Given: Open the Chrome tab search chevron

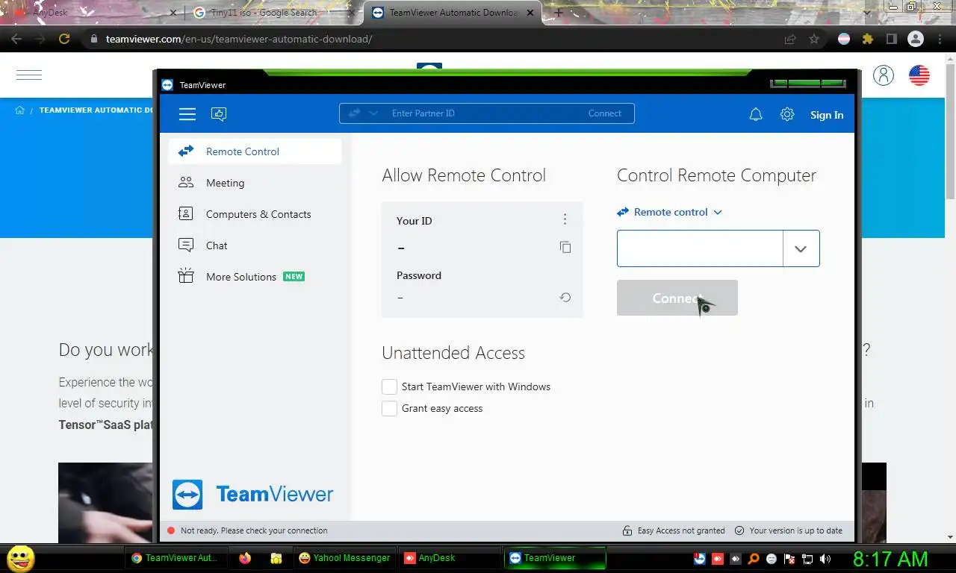Looking at the screenshot, I should coord(867,13).
